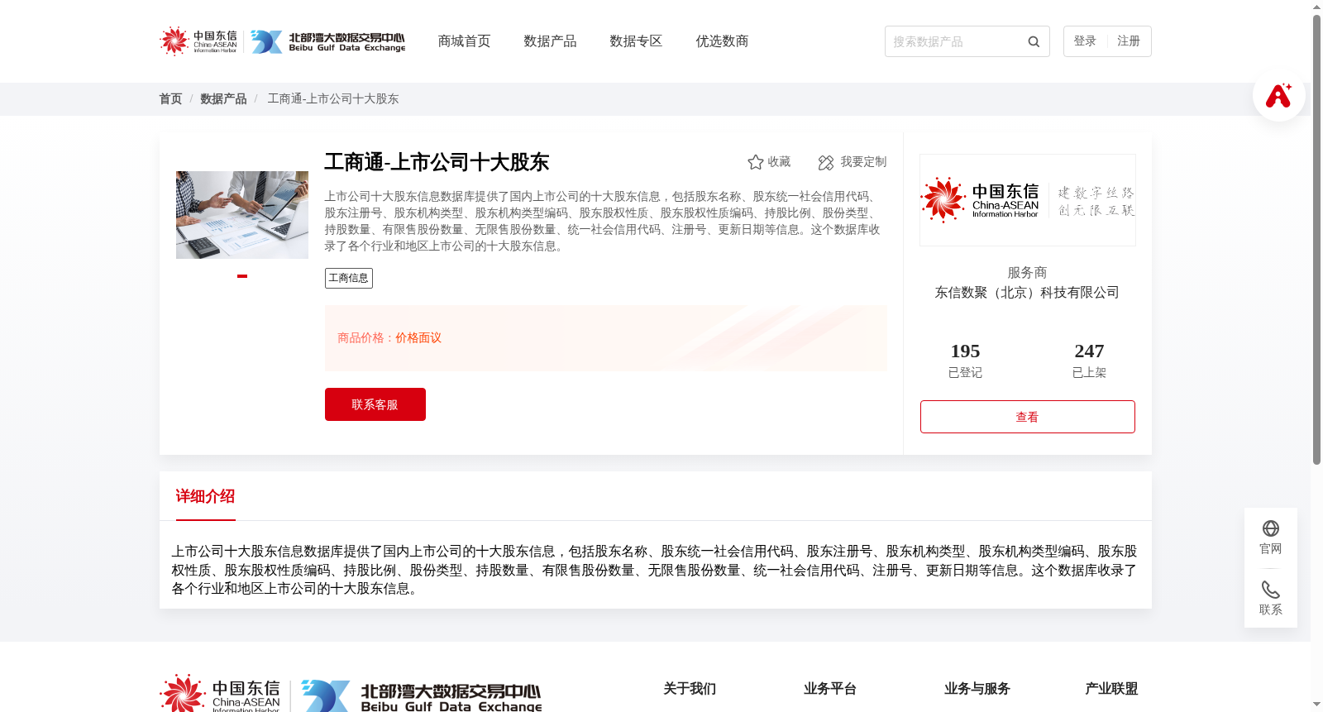Click the red 联系客服 button

(x=375, y=404)
